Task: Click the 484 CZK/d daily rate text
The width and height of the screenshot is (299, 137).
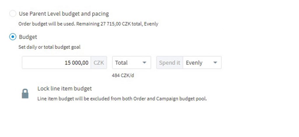Action: click(x=123, y=75)
